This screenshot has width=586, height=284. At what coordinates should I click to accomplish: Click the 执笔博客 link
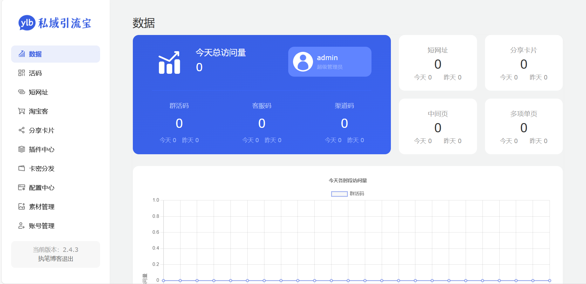pos(50,259)
